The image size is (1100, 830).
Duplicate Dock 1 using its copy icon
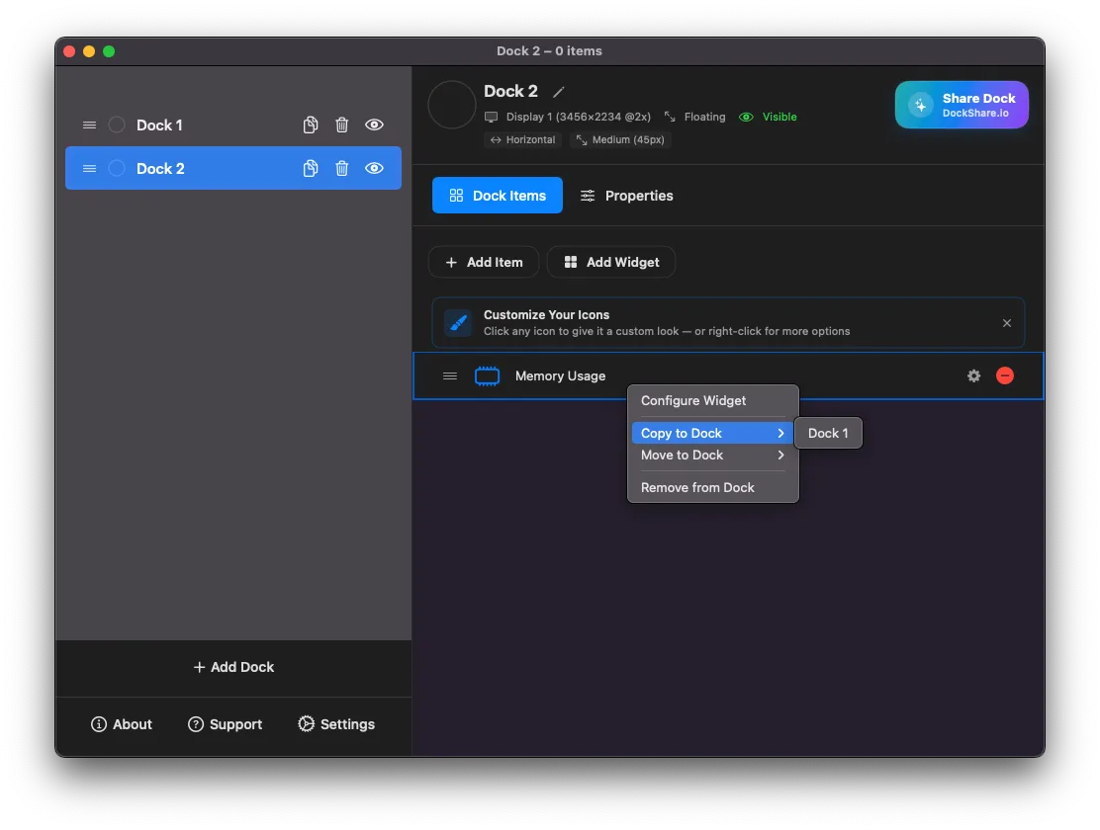pyautogui.click(x=310, y=124)
